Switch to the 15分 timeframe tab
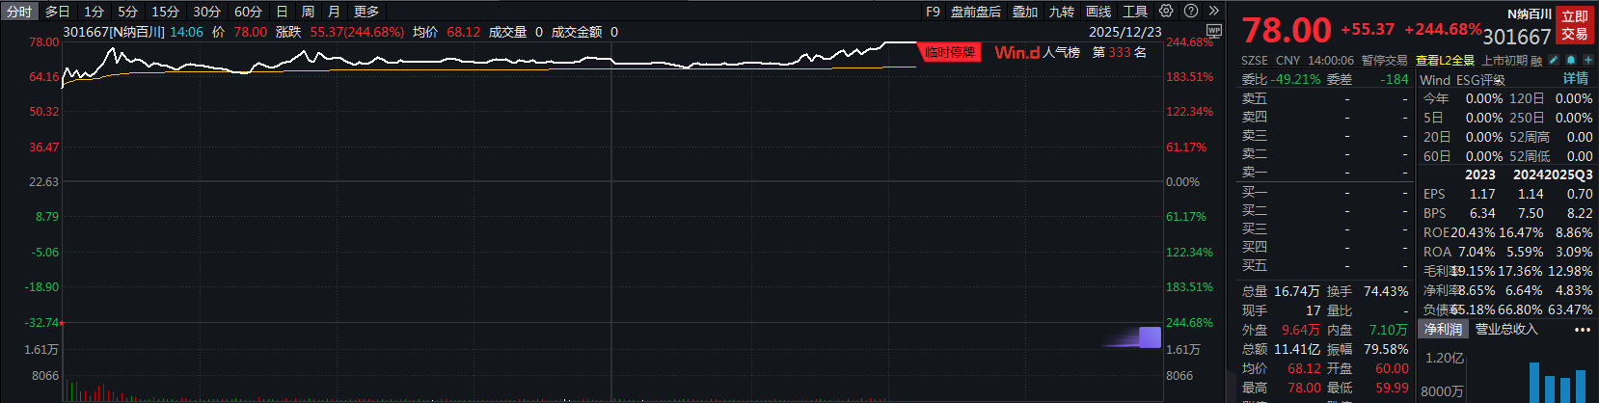1599x403 pixels. 165,12
